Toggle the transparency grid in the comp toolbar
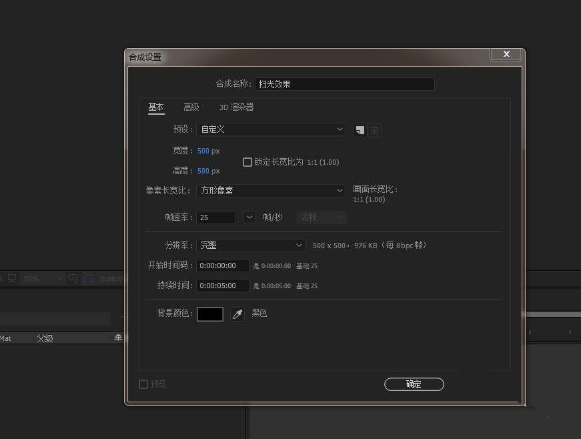 [88, 279]
